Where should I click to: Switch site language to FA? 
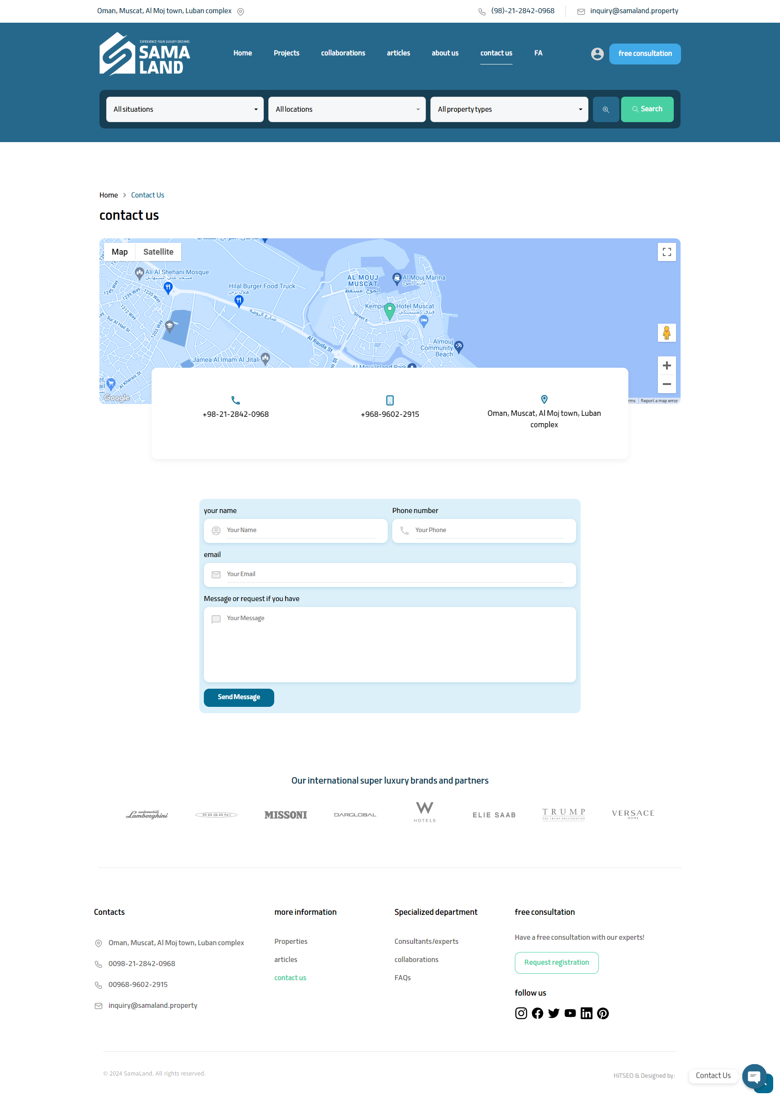538,53
